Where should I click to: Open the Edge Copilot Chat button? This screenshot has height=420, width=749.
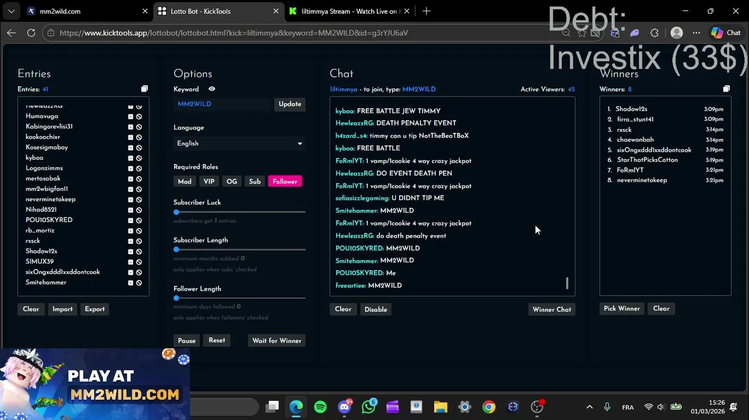coord(726,33)
